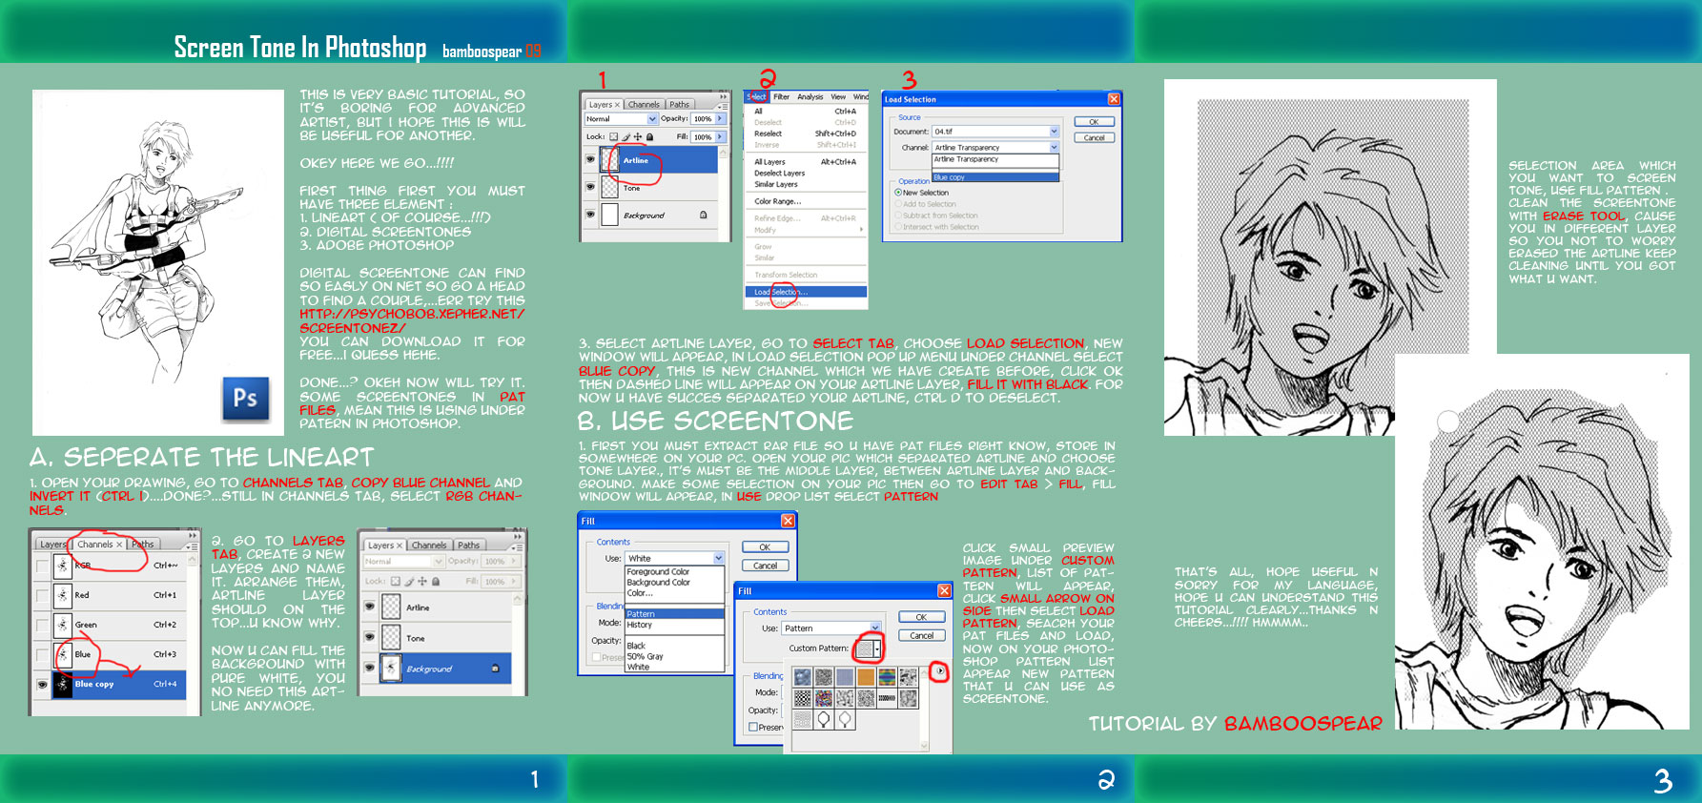Click OK in Fill dialog using Pattern
Screen dimensions: 1702x803
(x=921, y=617)
